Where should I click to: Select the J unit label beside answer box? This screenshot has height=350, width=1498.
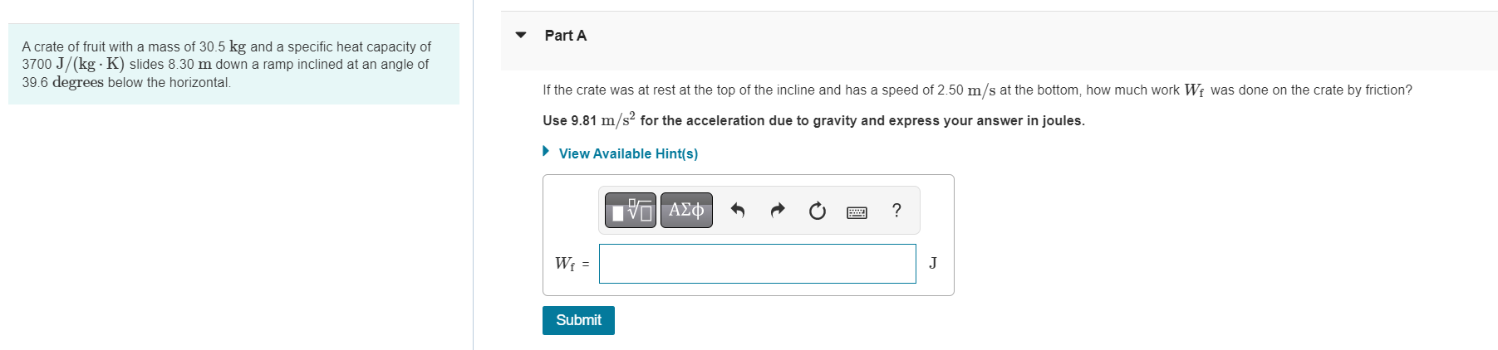tap(933, 263)
